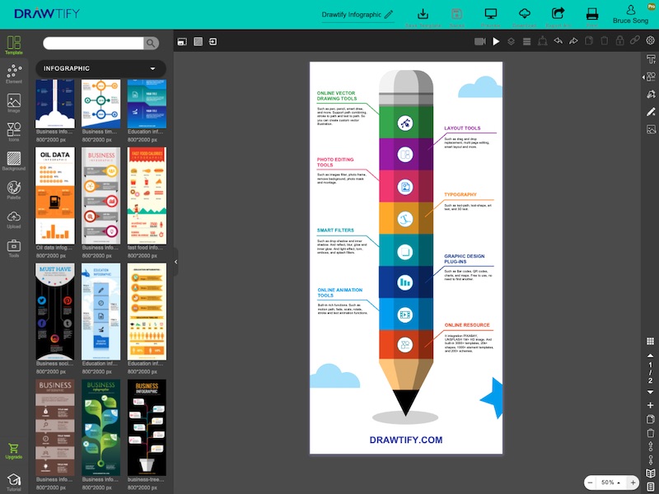Collapse the template panel with the side arrow
The height and width of the screenshot is (494, 659).
175,263
